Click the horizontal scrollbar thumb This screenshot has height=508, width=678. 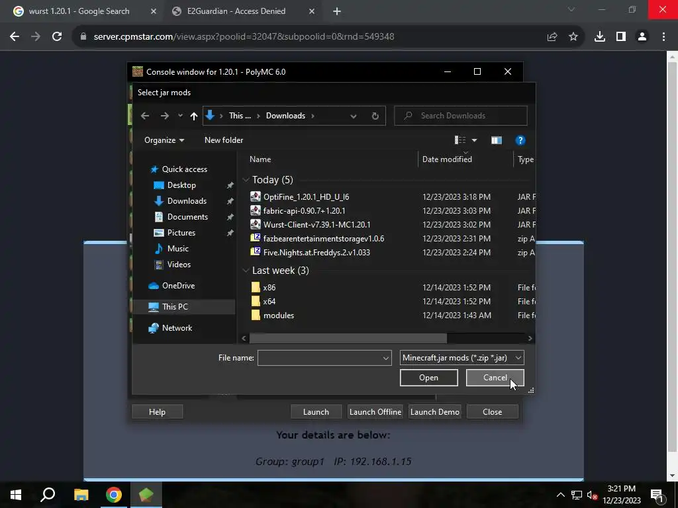[348, 338]
